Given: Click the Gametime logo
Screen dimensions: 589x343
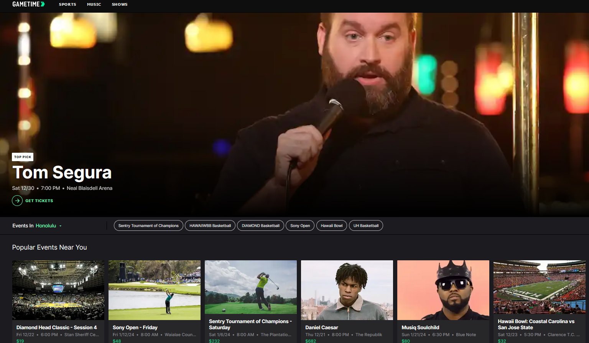Looking at the screenshot, I should click(28, 4).
